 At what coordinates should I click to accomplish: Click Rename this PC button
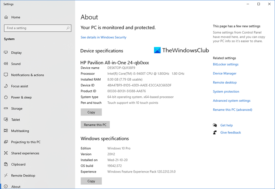click(95, 125)
